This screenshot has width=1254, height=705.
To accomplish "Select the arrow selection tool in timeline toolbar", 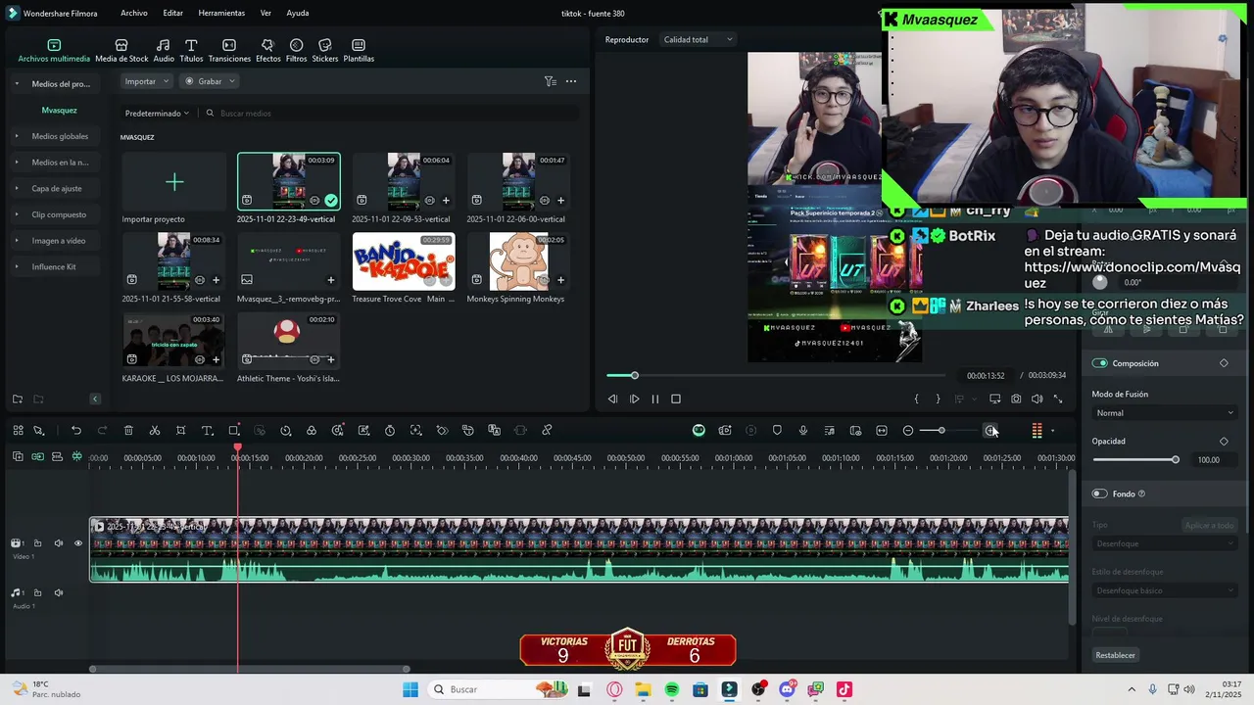I will (x=39, y=431).
